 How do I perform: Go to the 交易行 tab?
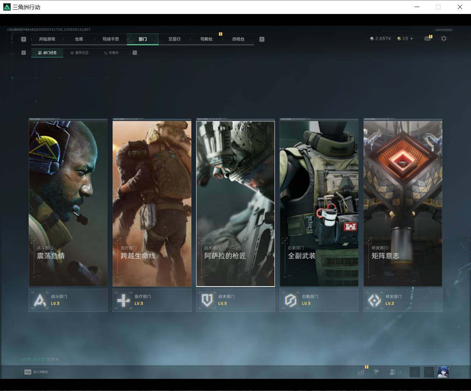point(174,39)
